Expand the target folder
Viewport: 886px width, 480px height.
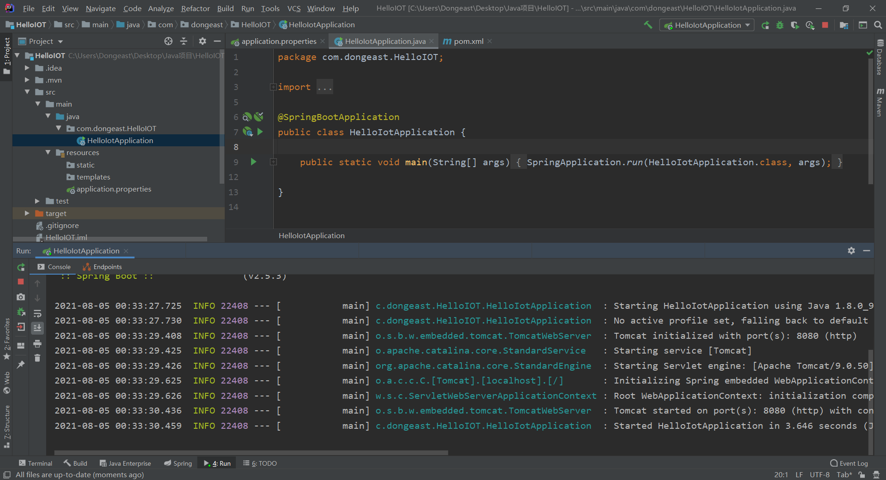27,213
